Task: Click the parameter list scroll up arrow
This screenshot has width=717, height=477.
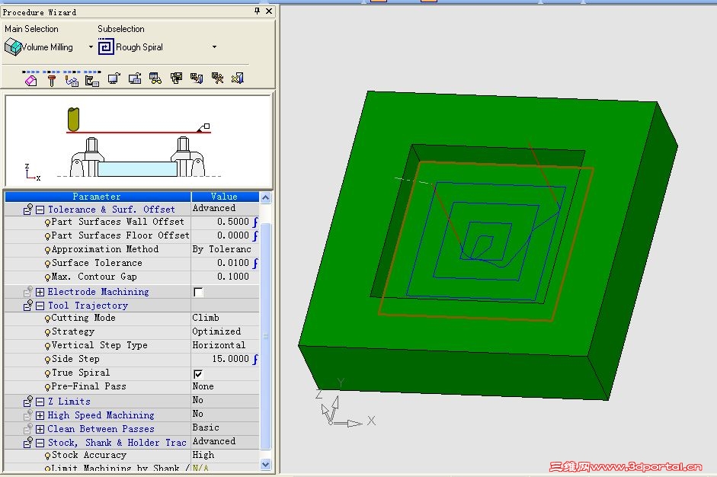Action: coord(265,197)
